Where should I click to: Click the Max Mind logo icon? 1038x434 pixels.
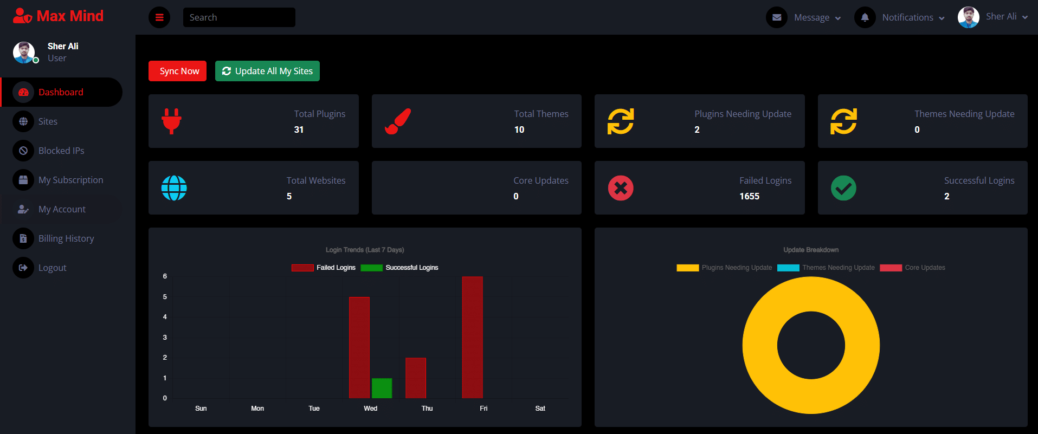pos(22,16)
